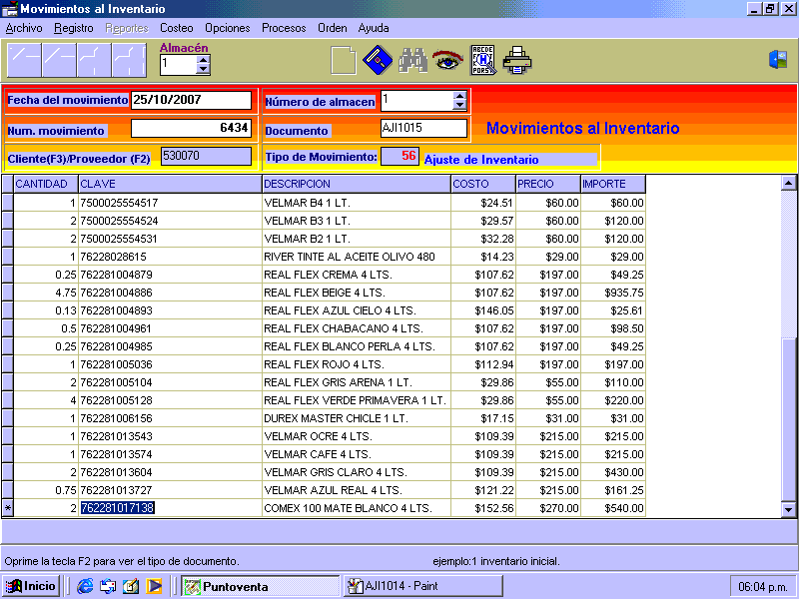Screen dimensions: 799x599
Task: Click the Inicio start button
Action: click(31, 586)
